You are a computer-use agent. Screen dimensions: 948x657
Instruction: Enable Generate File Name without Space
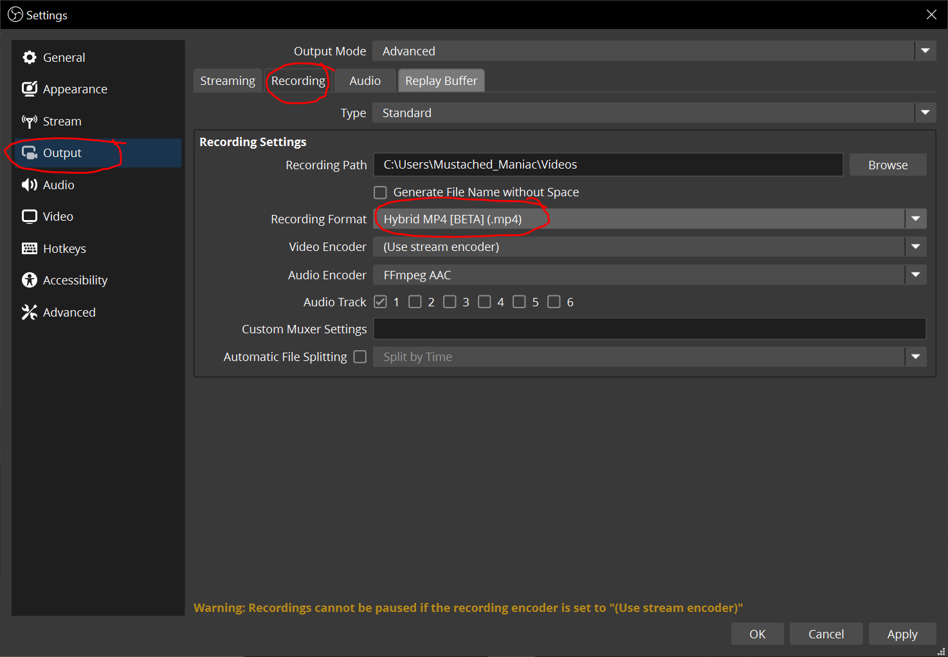(x=380, y=192)
